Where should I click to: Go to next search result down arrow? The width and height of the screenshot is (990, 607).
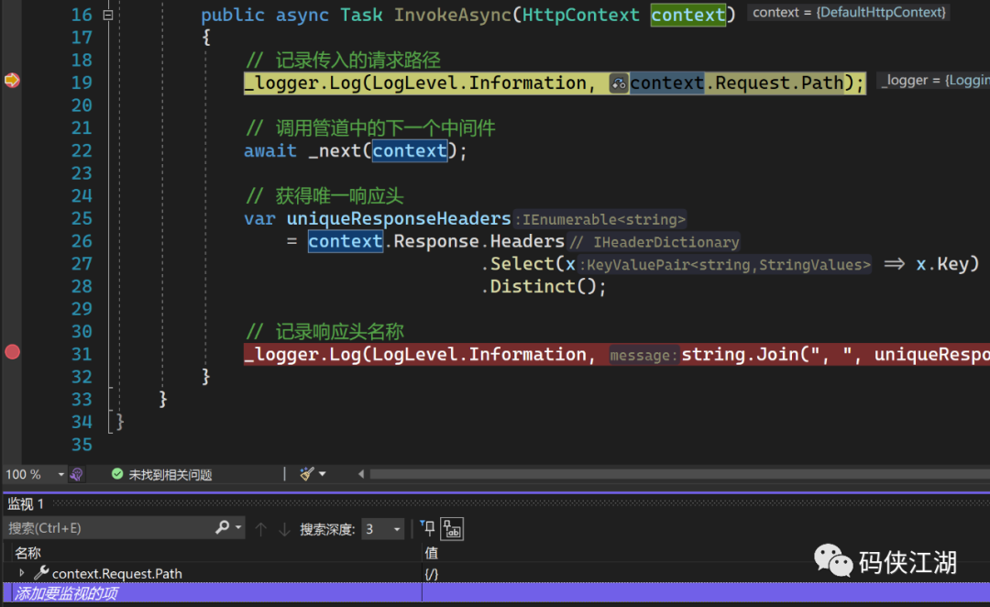285,529
